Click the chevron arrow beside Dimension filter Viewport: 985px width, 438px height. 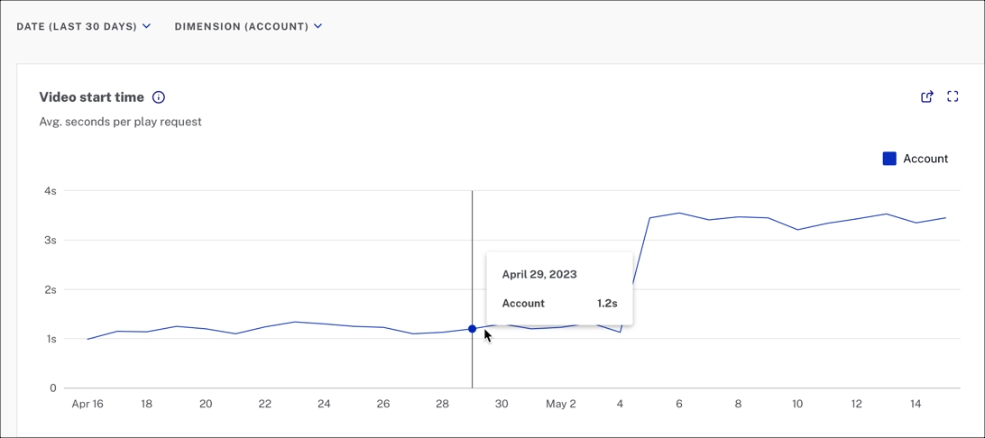click(x=318, y=27)
